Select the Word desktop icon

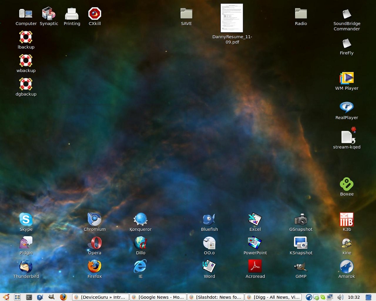tap(209, 266)
